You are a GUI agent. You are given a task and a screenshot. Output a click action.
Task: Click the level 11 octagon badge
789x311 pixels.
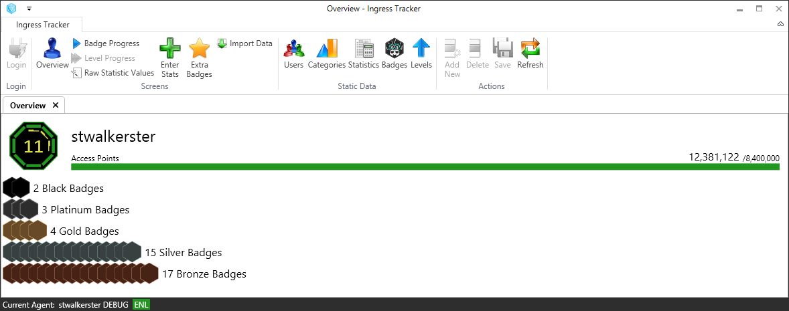pos(33,146)
